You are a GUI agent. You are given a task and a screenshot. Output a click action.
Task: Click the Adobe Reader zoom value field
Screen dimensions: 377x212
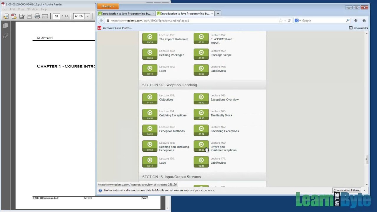point(79,16)
